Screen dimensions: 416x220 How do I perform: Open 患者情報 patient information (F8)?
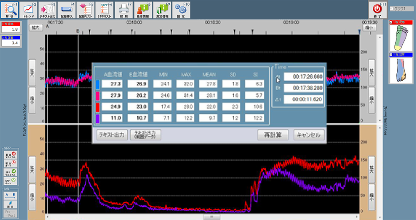[143, 10]
